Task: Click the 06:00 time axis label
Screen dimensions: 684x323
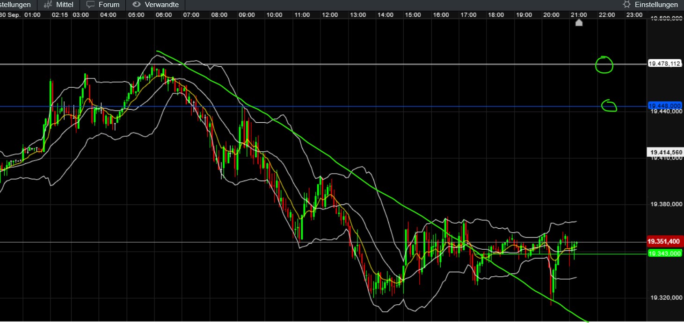Action: (x=164, y=15)
